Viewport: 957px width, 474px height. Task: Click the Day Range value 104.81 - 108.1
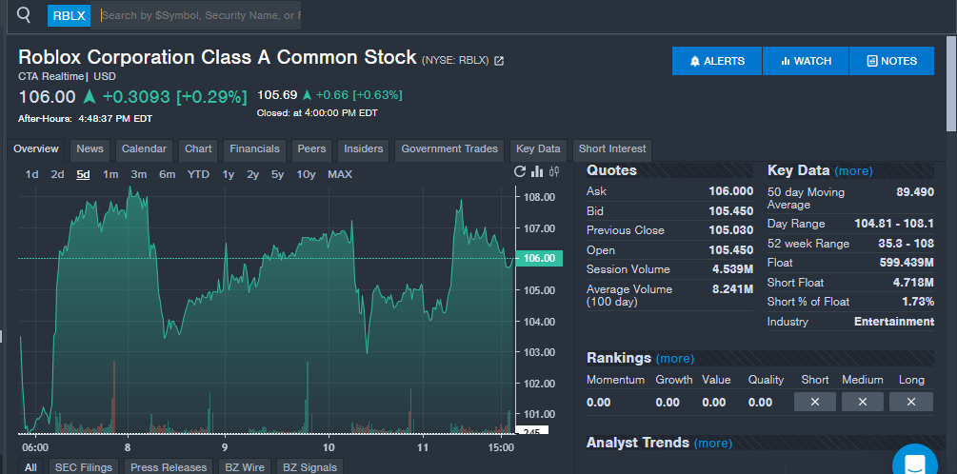coord(894,224)
